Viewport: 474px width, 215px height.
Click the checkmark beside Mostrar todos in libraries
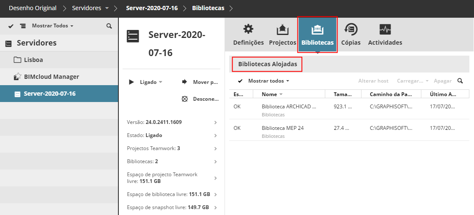(x=240, y=81)
